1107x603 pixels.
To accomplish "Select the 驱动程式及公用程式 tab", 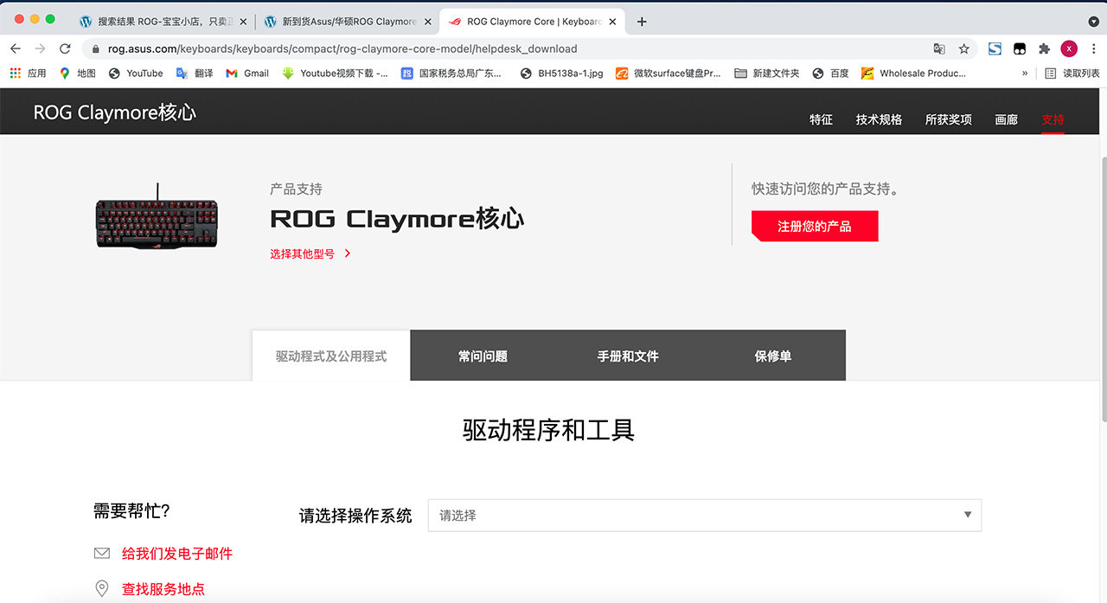I will (331, 356).
